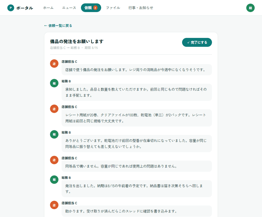Click the message 店舗で使う備品の発注をお願いします
The image size is (262, 217).
137,70
